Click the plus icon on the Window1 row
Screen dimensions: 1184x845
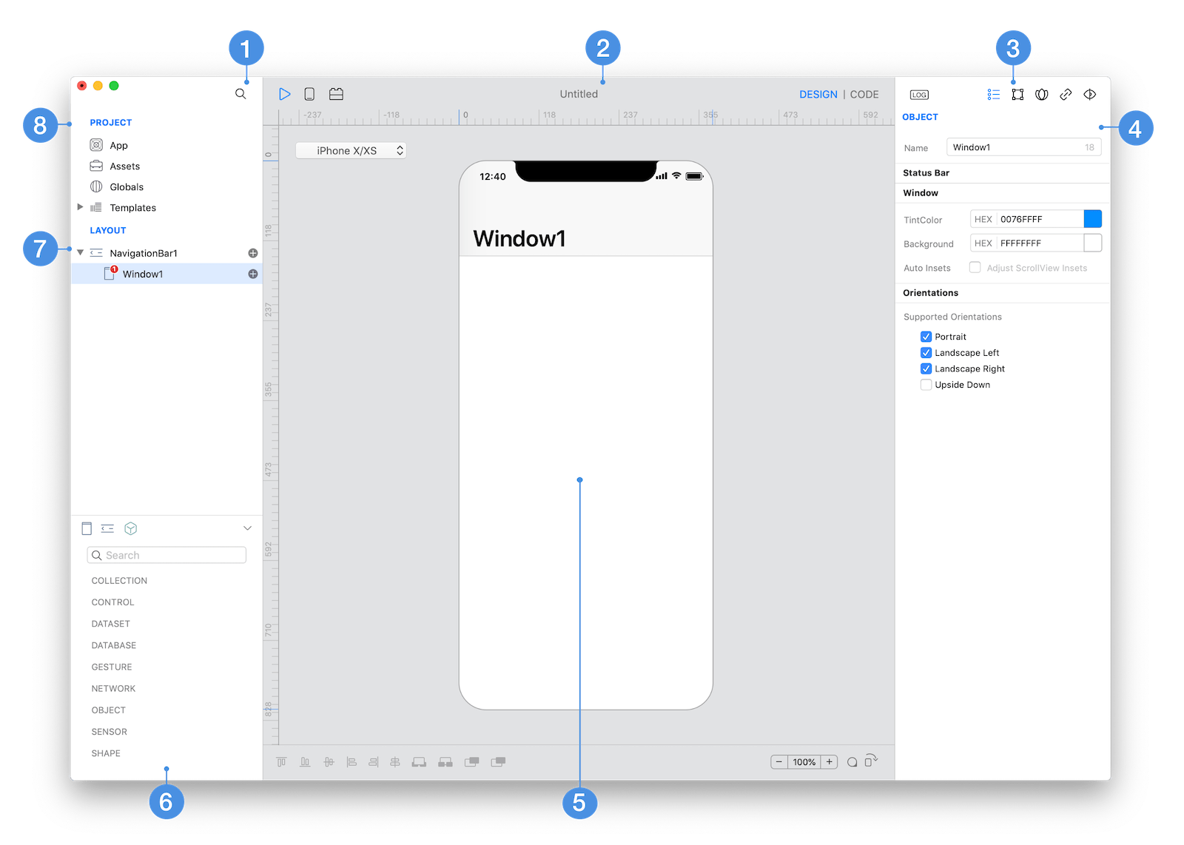[x=253, y=274]
